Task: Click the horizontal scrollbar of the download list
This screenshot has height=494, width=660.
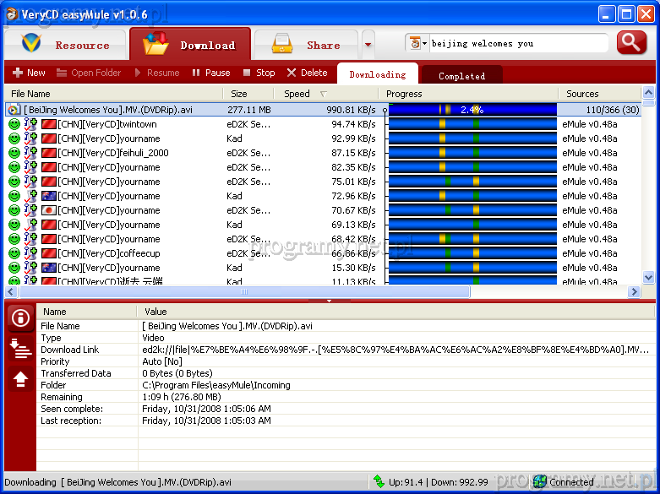Action: (x=245, y=291)
